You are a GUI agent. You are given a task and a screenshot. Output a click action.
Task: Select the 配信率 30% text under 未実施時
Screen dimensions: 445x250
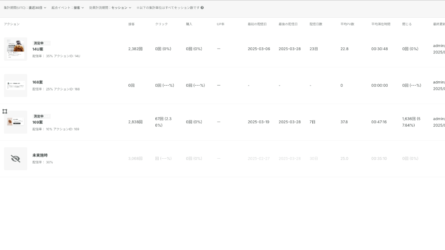pyautogui.click(x=42, y=162)
